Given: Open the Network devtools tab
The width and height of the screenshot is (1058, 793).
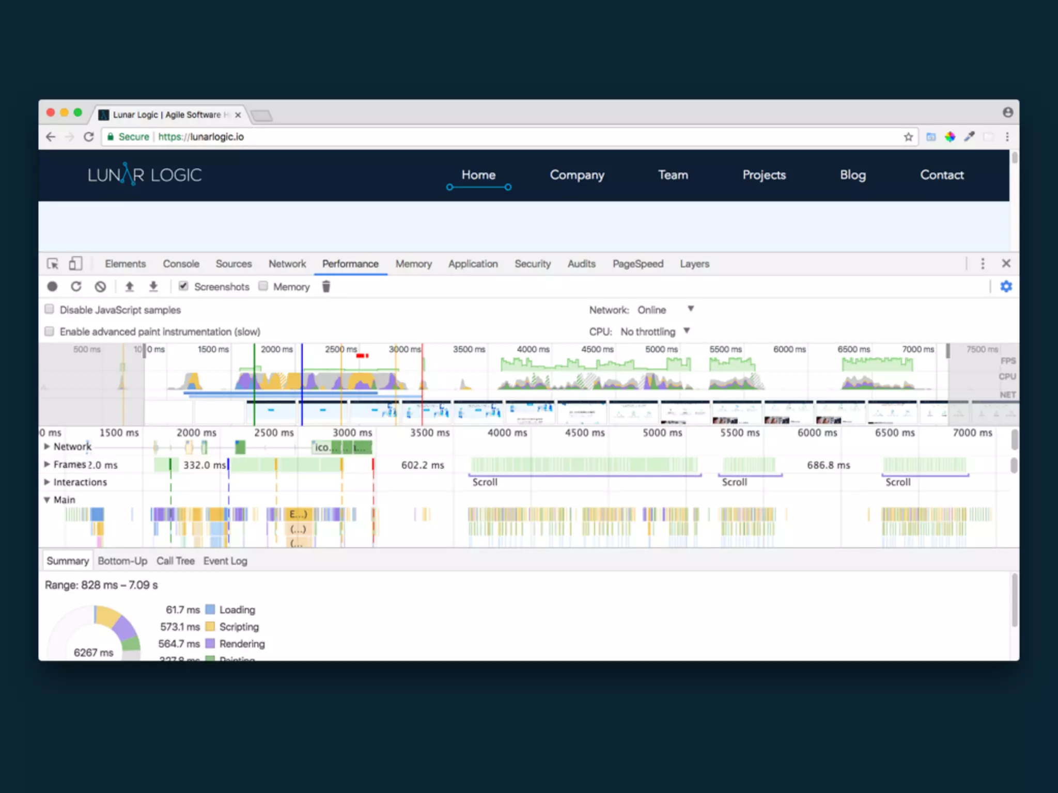Looking at the screenshot, I should 287,264.
